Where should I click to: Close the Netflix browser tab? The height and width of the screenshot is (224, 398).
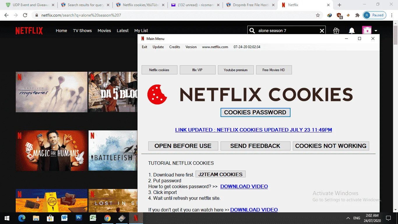(x=328, y=5)
